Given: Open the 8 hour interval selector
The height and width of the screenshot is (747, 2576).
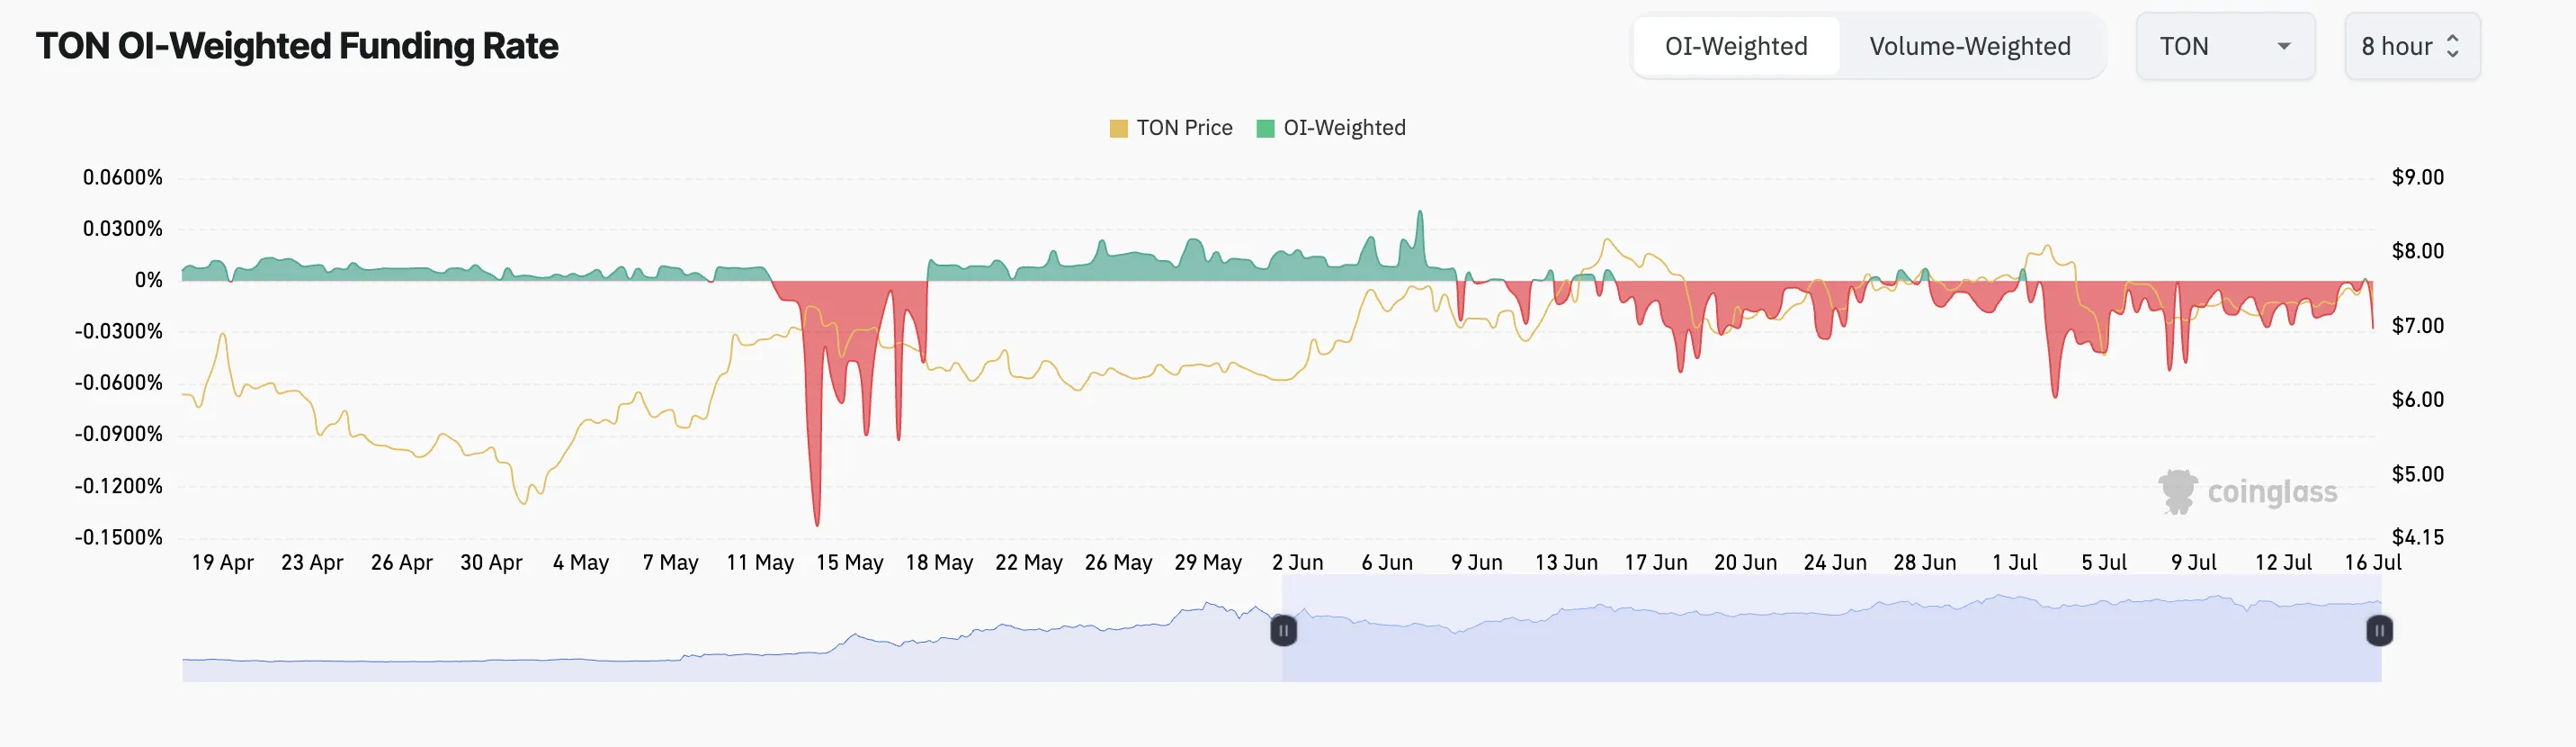Looking at the screenshot, I should [2412, 46].
